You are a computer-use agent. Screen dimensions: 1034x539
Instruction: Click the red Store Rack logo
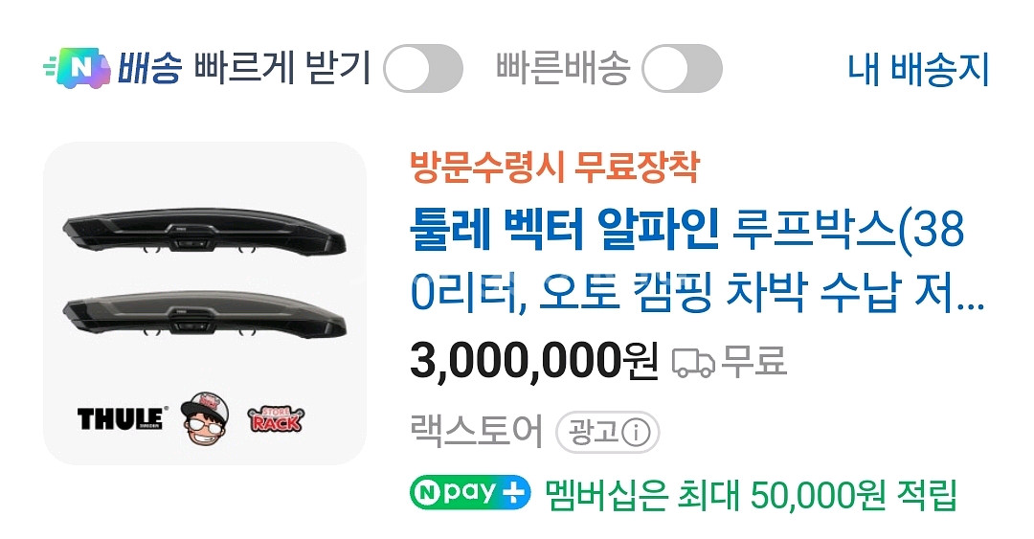coord(277,420)
